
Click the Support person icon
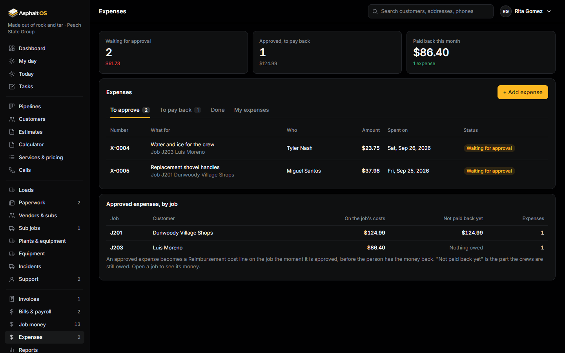coord(12,279)
